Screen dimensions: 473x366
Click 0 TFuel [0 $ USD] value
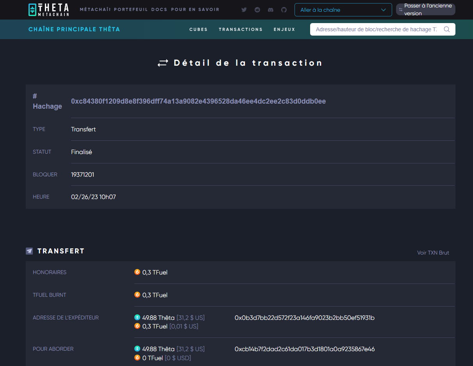click(x=167, y=358)
